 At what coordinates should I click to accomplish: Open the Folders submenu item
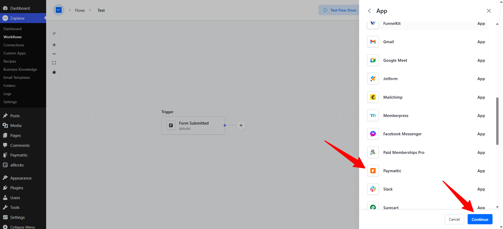(9, 86)
